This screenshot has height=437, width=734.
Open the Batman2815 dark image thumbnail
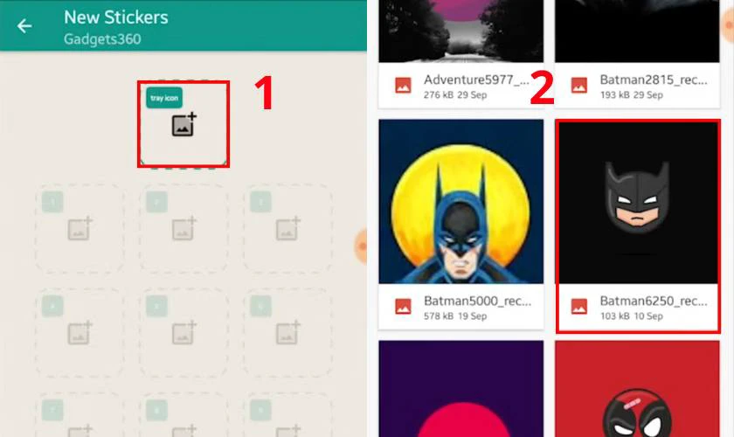coord(638,31)
